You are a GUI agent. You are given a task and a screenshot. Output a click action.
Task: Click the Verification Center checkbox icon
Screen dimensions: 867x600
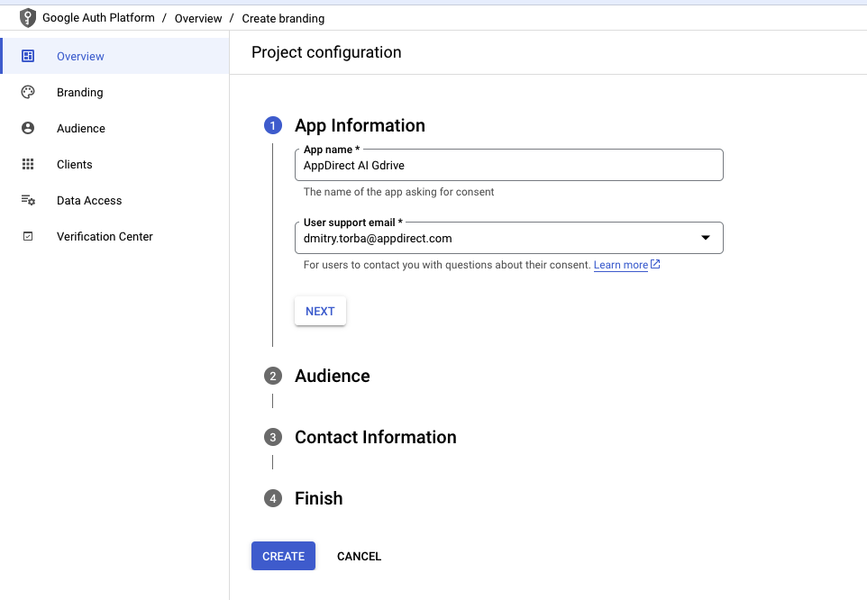pyautogui.click(x=28, y=236)
